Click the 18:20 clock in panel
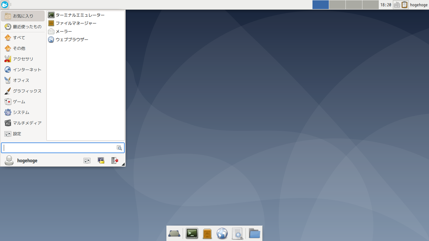 pos(386,5)
